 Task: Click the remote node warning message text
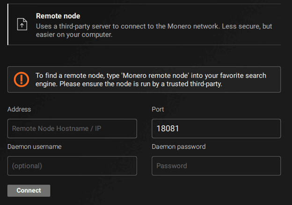coord(151,80)
